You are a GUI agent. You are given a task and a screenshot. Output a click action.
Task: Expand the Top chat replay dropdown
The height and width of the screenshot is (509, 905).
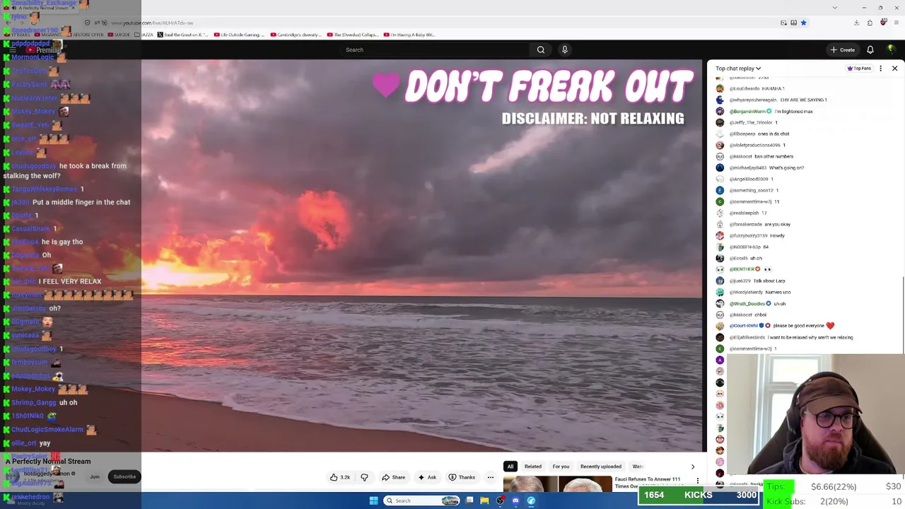click(738, 69)
